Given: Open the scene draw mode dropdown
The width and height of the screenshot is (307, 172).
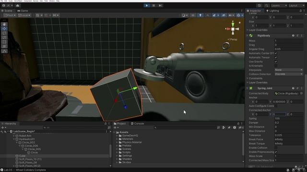Looking at the screenshot, I should 185,15.
